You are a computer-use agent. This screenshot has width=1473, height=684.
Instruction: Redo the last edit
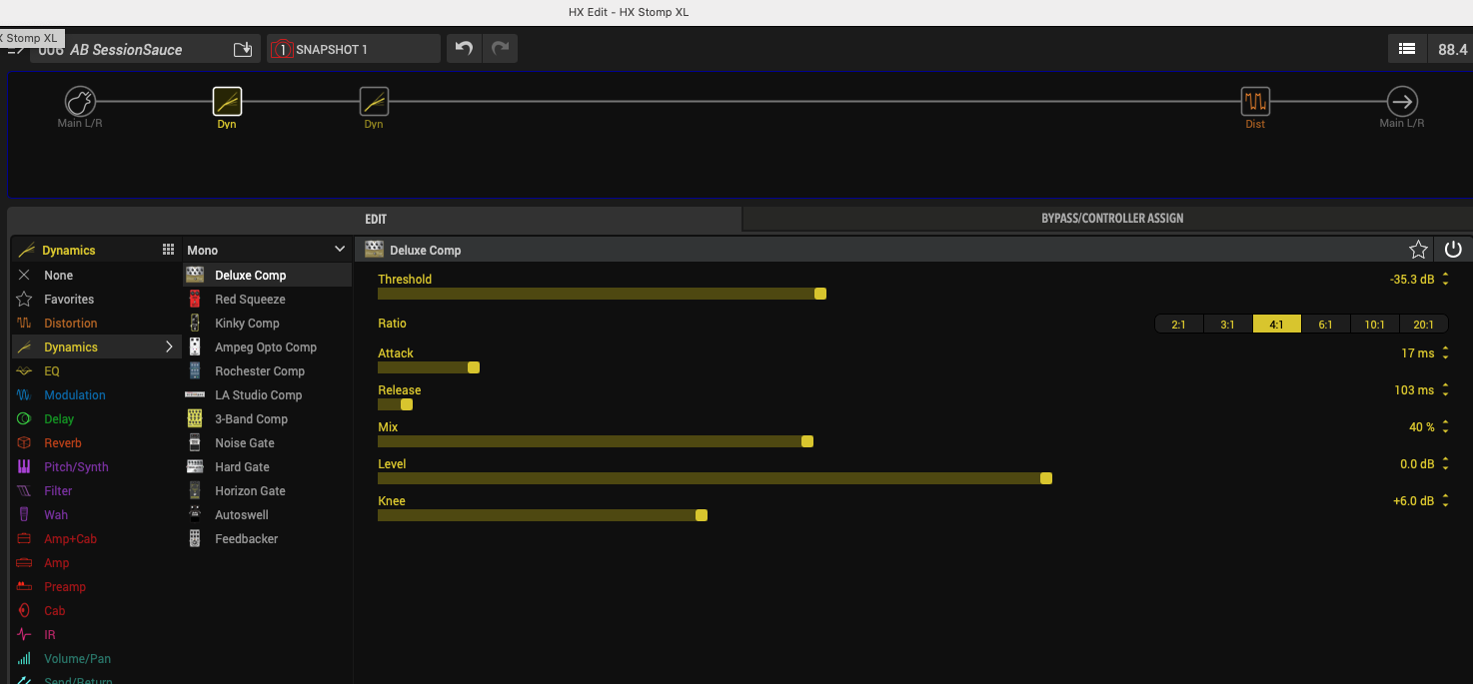pos(500,49)
